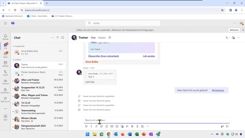Open the Anrufe phone section
Viewport: 245px width, 138px height.
[6, 73]
